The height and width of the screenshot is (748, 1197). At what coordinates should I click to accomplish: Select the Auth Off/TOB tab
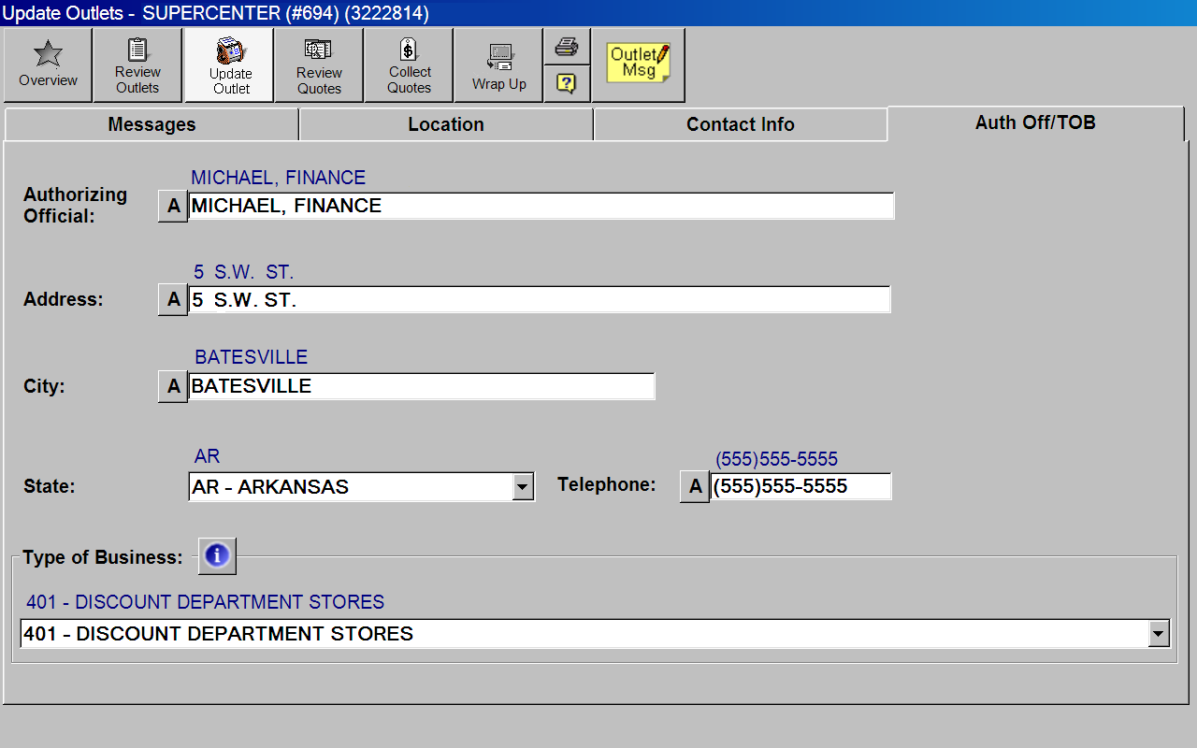point(1035,122)
